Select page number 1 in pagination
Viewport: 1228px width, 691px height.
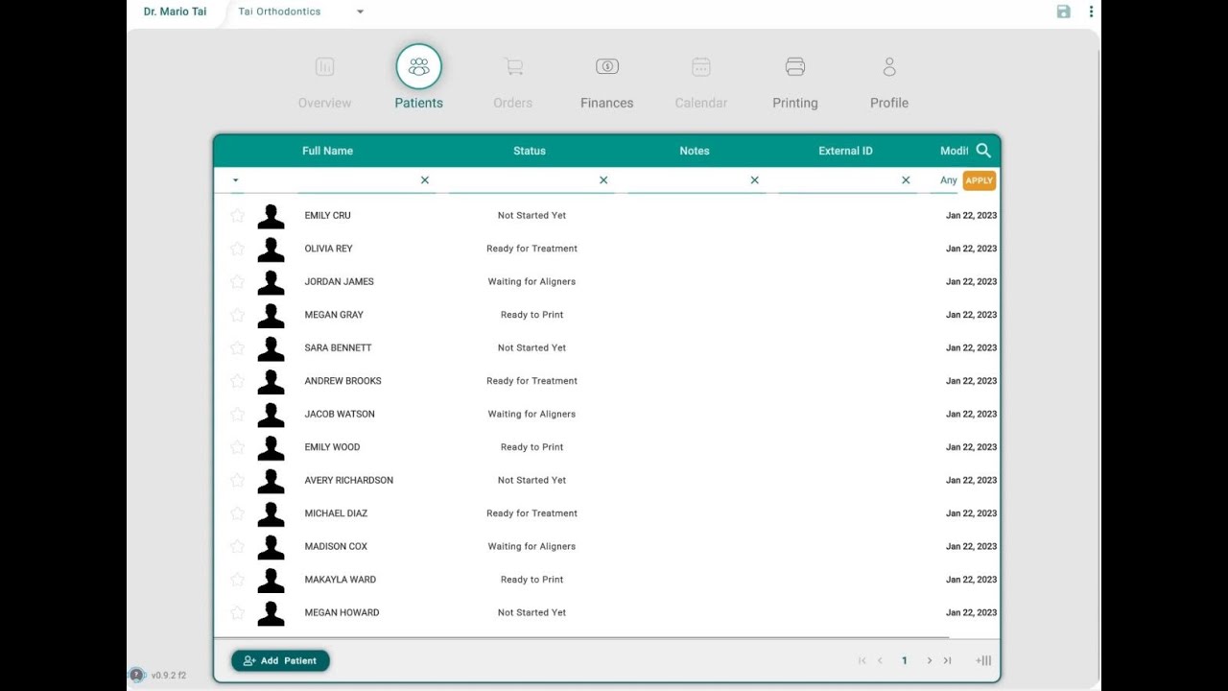click(904, 660)
